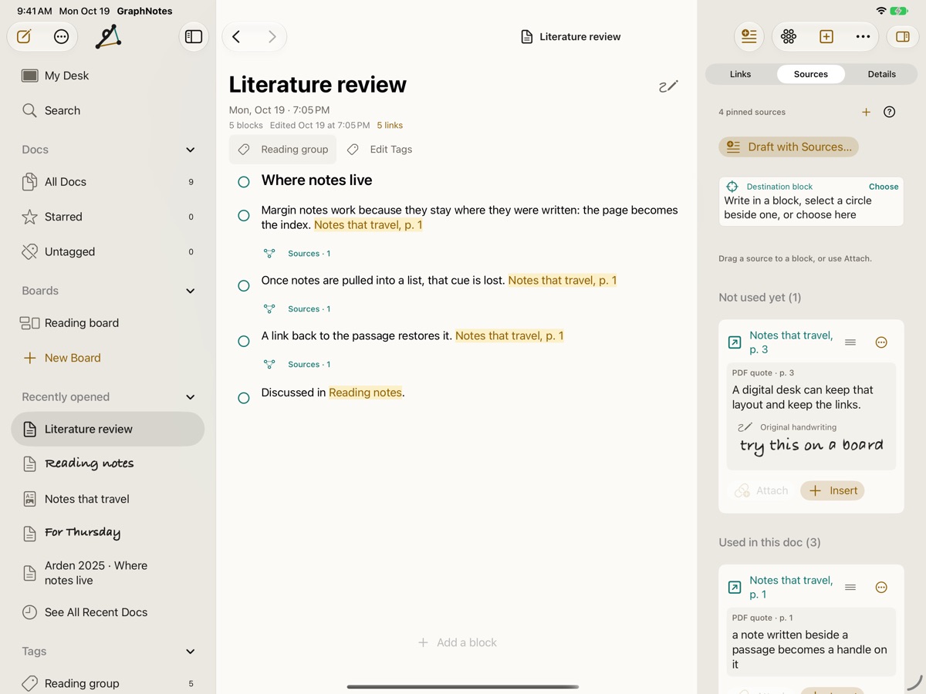Select the circle beside Discussed in block

pyautogui.click(x=244, y=398)
